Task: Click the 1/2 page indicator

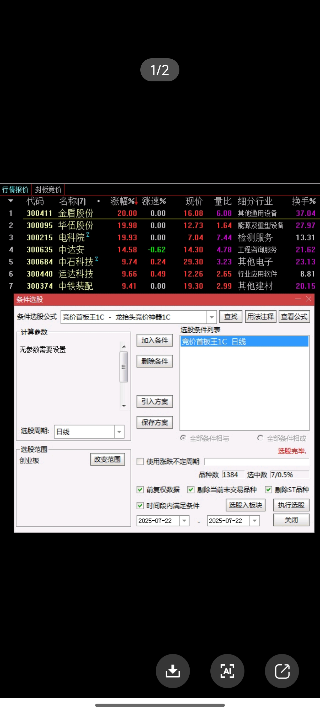Action: tap(159, 70)
